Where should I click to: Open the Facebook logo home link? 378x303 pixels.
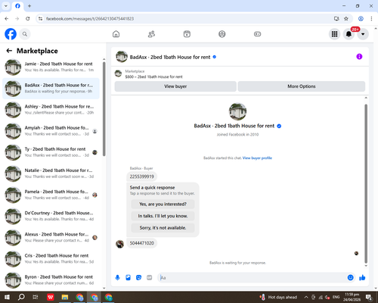point(11,34)
